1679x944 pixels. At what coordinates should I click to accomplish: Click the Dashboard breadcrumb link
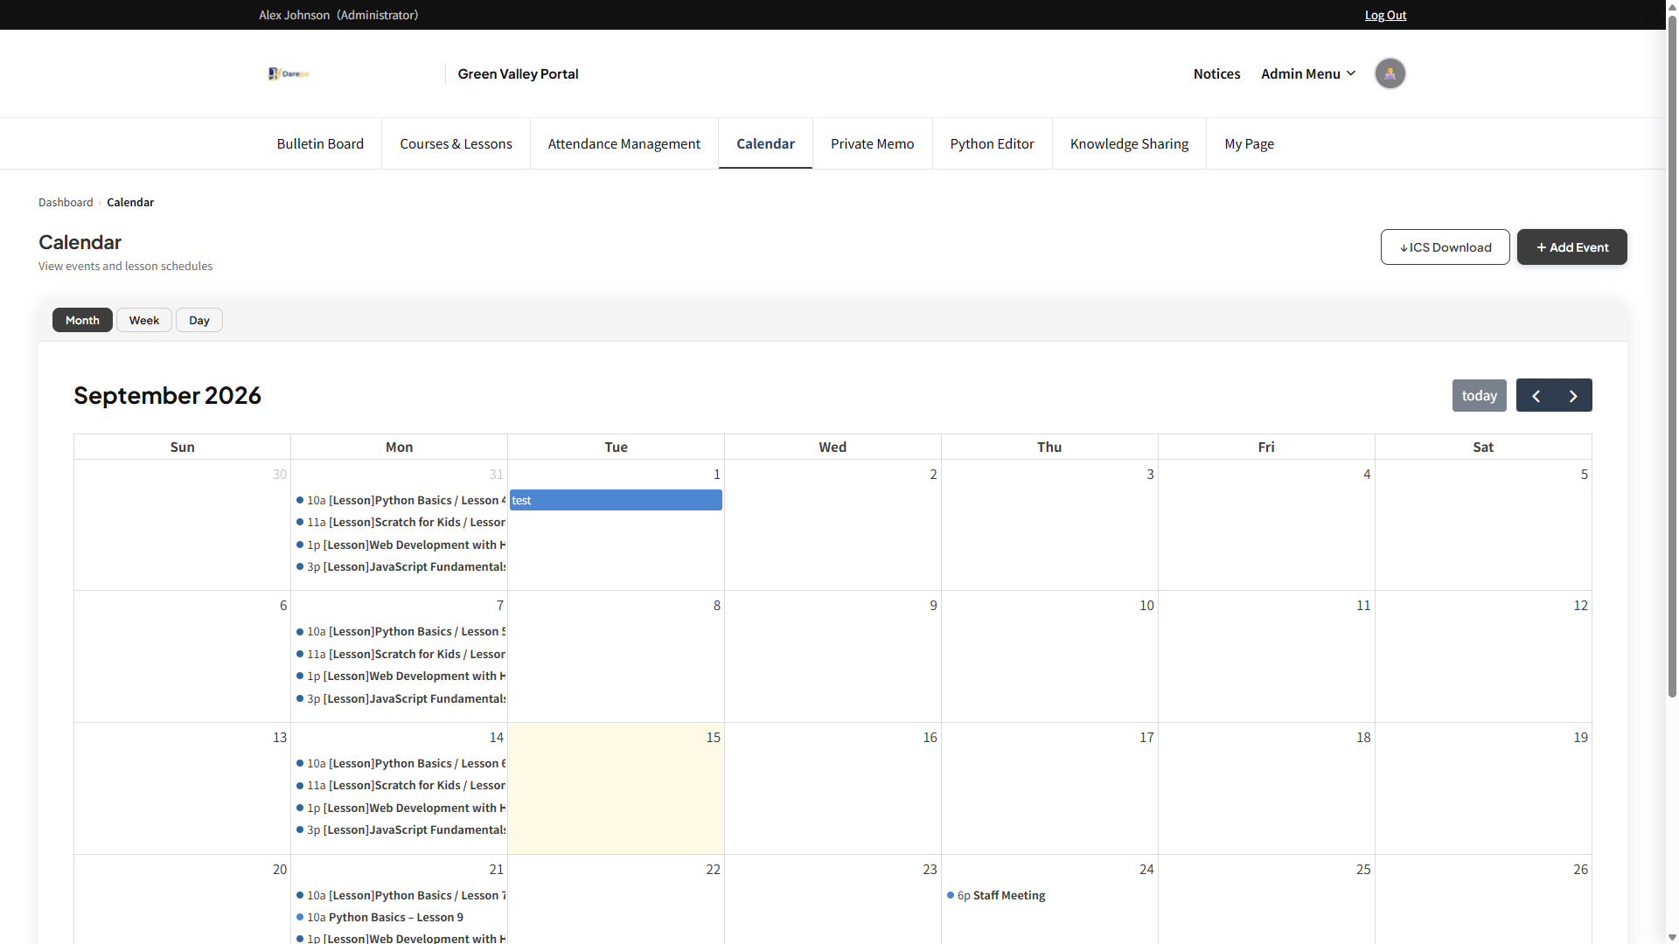[66, 202]
